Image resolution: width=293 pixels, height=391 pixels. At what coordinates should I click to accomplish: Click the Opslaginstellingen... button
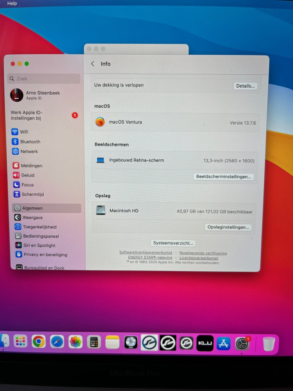tap(228, 227)
